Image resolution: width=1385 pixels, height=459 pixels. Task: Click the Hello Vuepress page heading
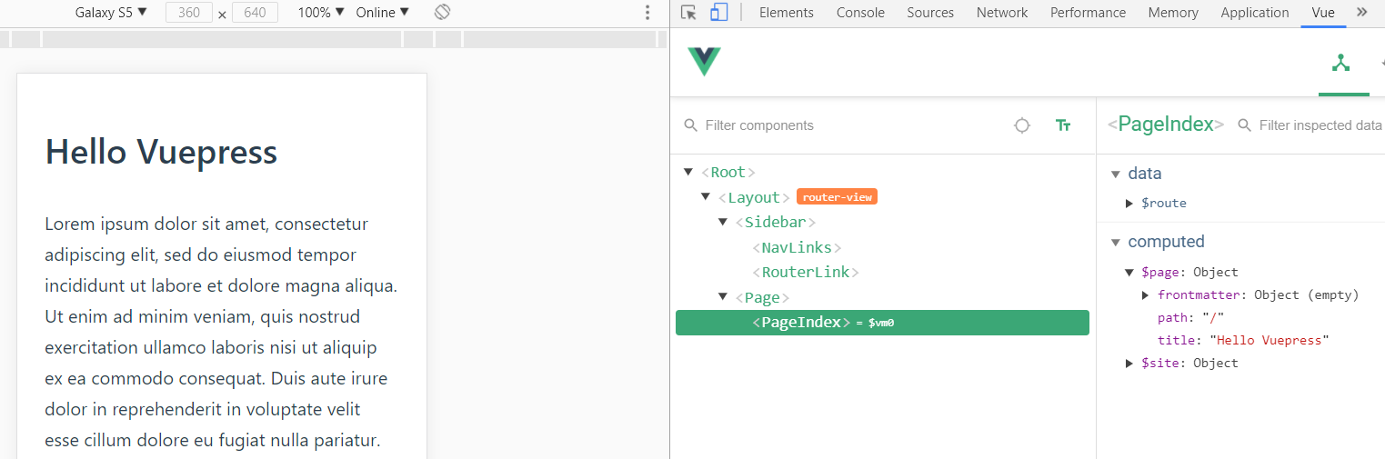(x=161, y=151)
